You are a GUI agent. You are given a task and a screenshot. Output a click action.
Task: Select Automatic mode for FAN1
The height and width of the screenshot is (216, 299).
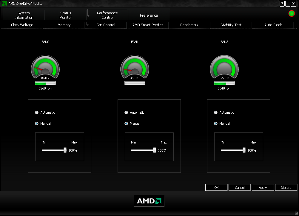pyautogui.click(x=126, y=112)
